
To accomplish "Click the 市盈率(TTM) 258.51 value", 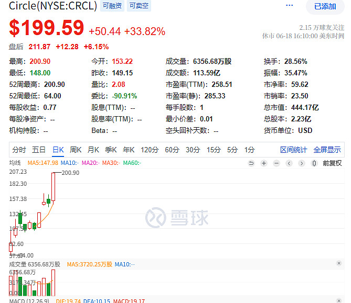I will [222, 84].
